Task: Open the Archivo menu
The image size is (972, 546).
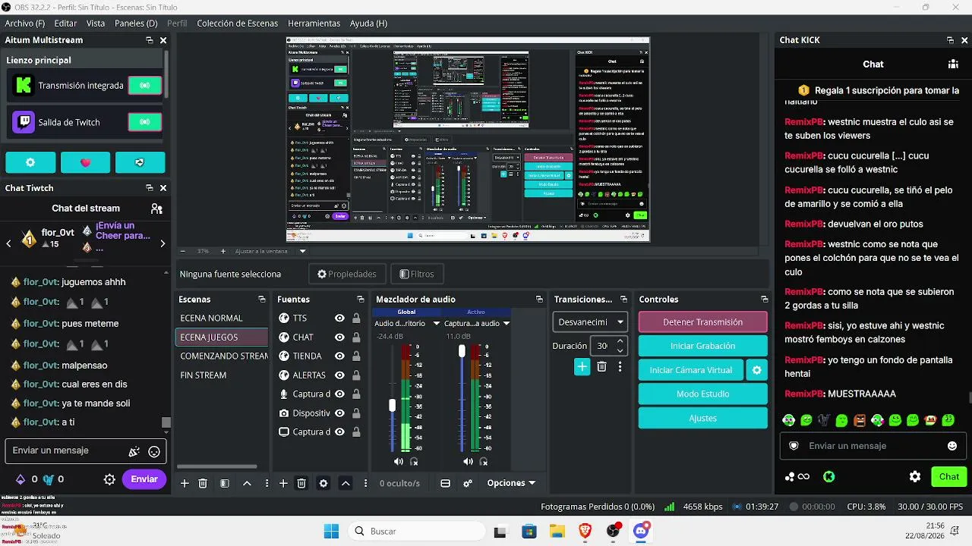Action: coord(25,24)
